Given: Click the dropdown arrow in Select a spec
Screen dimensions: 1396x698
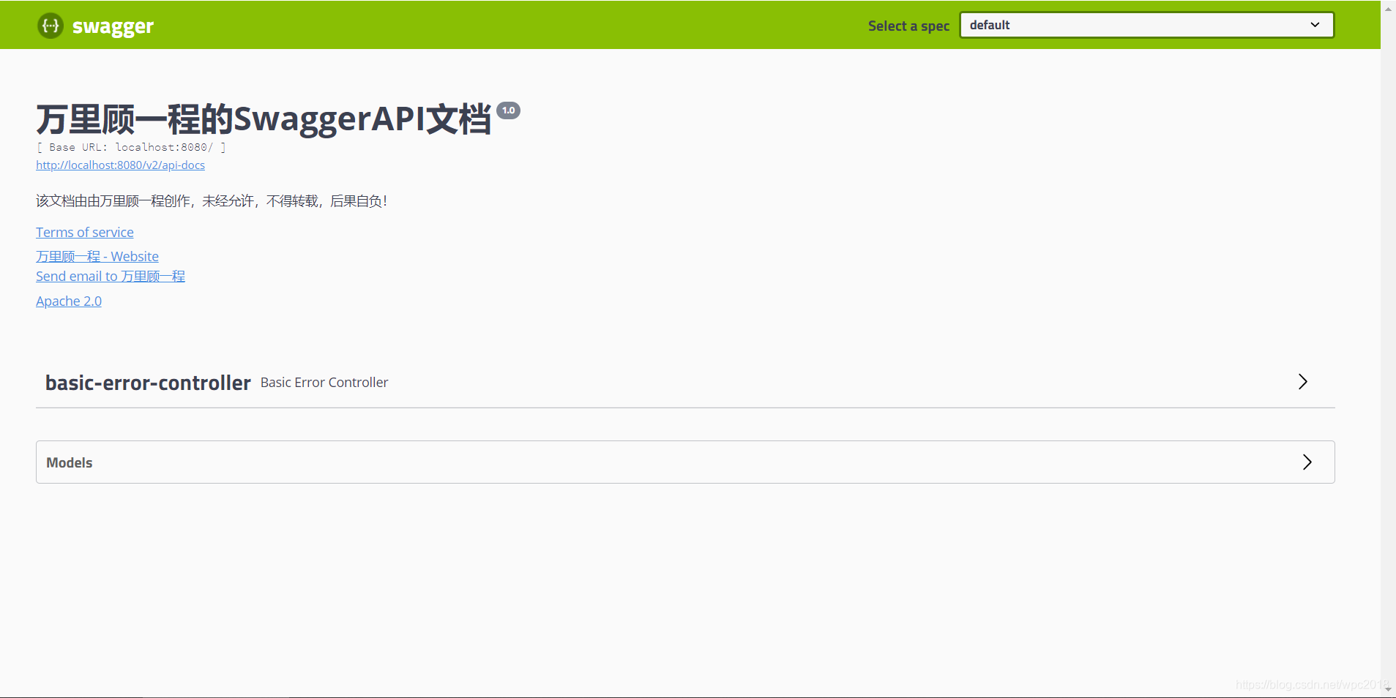Looking at the screenshot, I should point(1315,24).
